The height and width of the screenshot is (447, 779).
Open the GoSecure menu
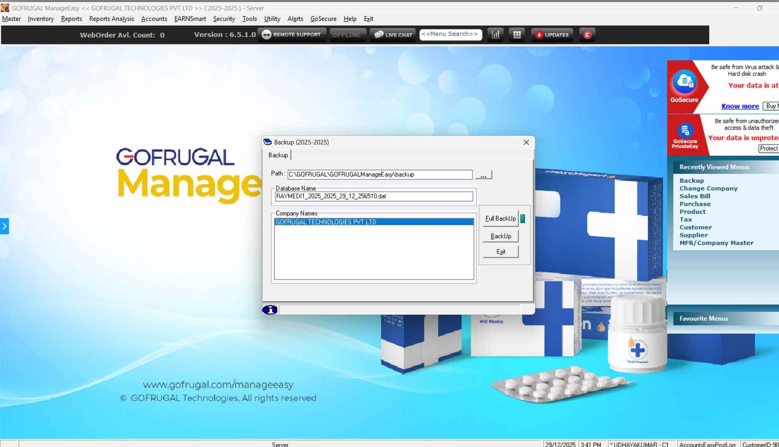(x=323, y=19)
